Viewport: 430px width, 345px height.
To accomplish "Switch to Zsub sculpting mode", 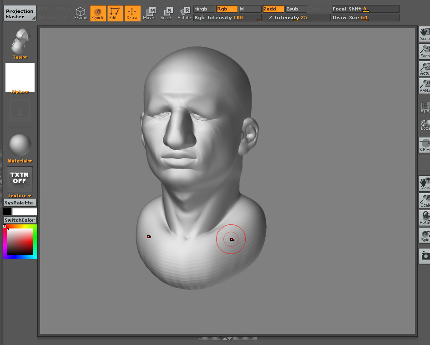I will point(296,9).
